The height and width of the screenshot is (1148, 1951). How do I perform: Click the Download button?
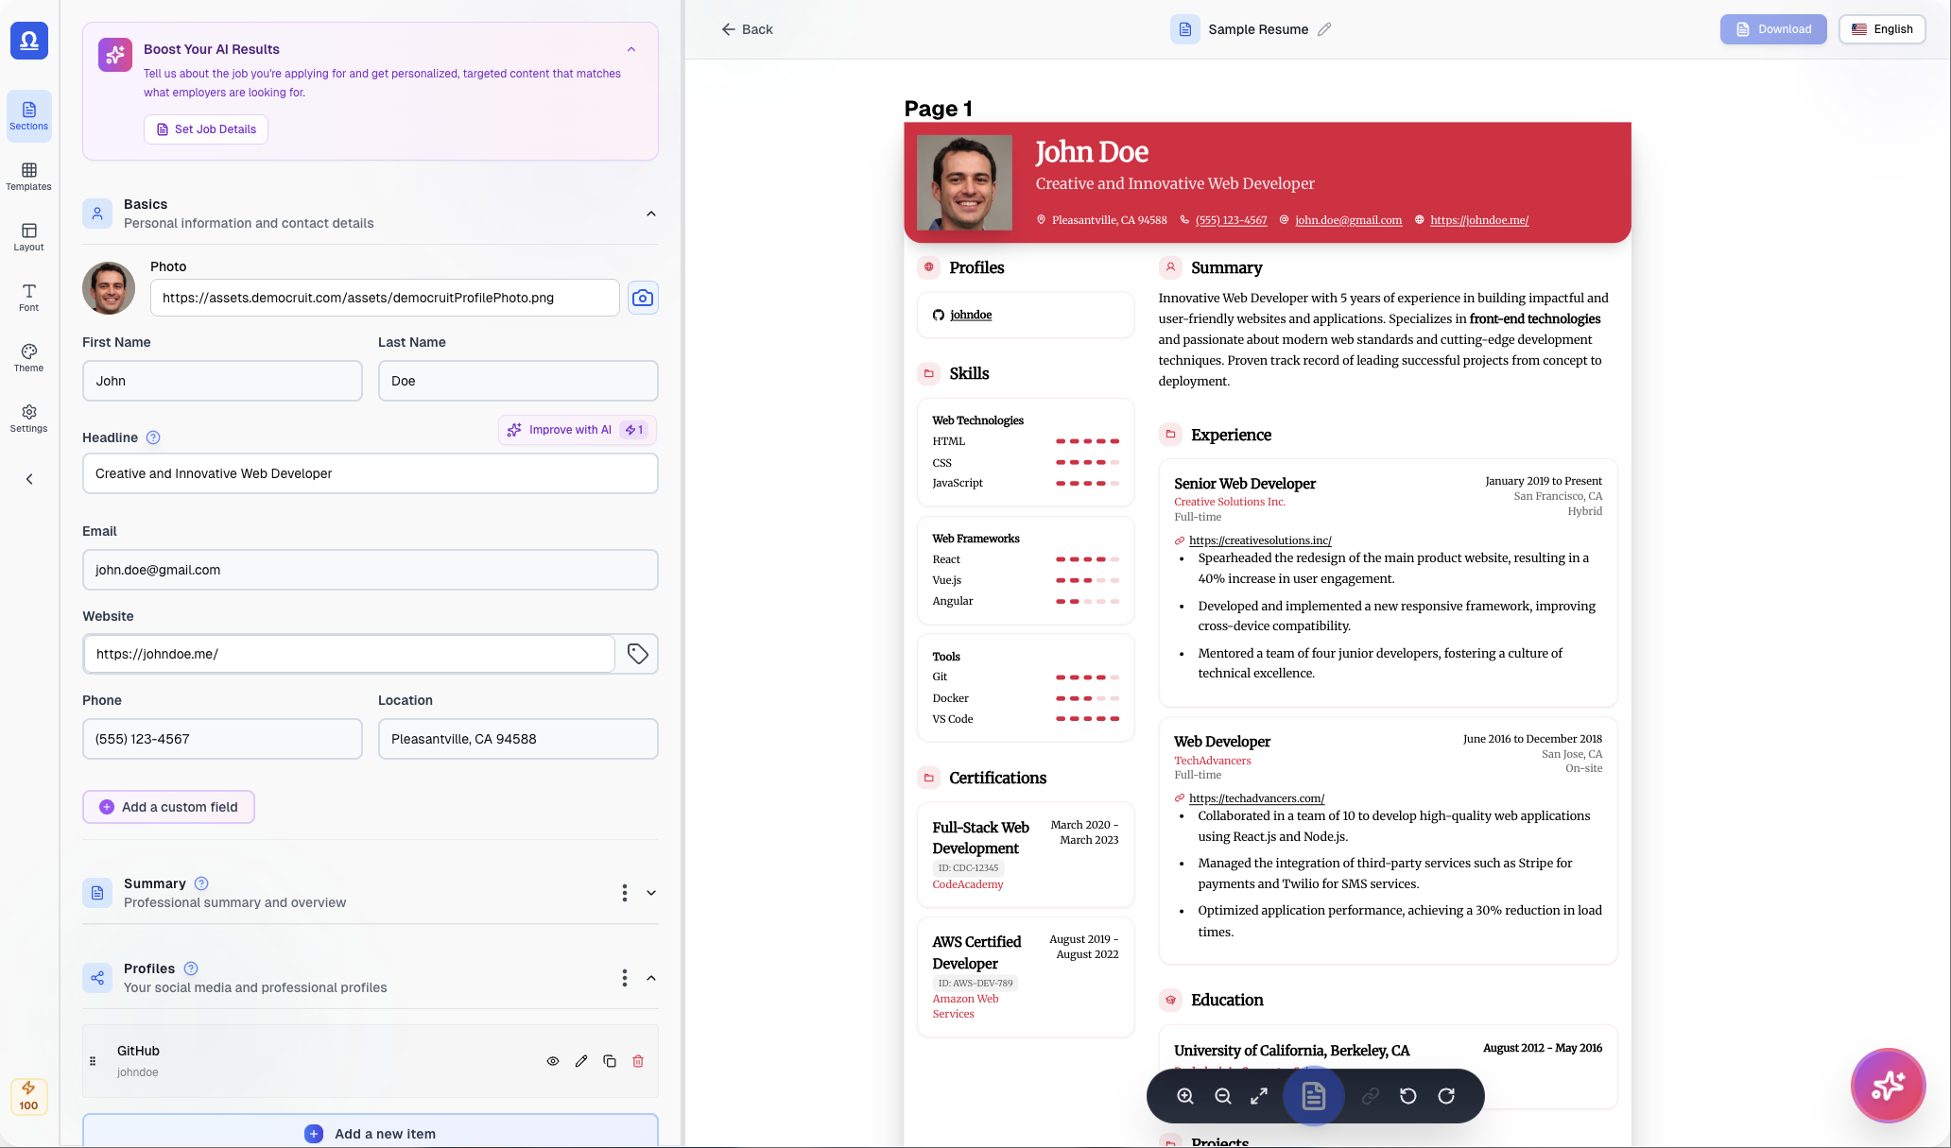pos(1772,29)
